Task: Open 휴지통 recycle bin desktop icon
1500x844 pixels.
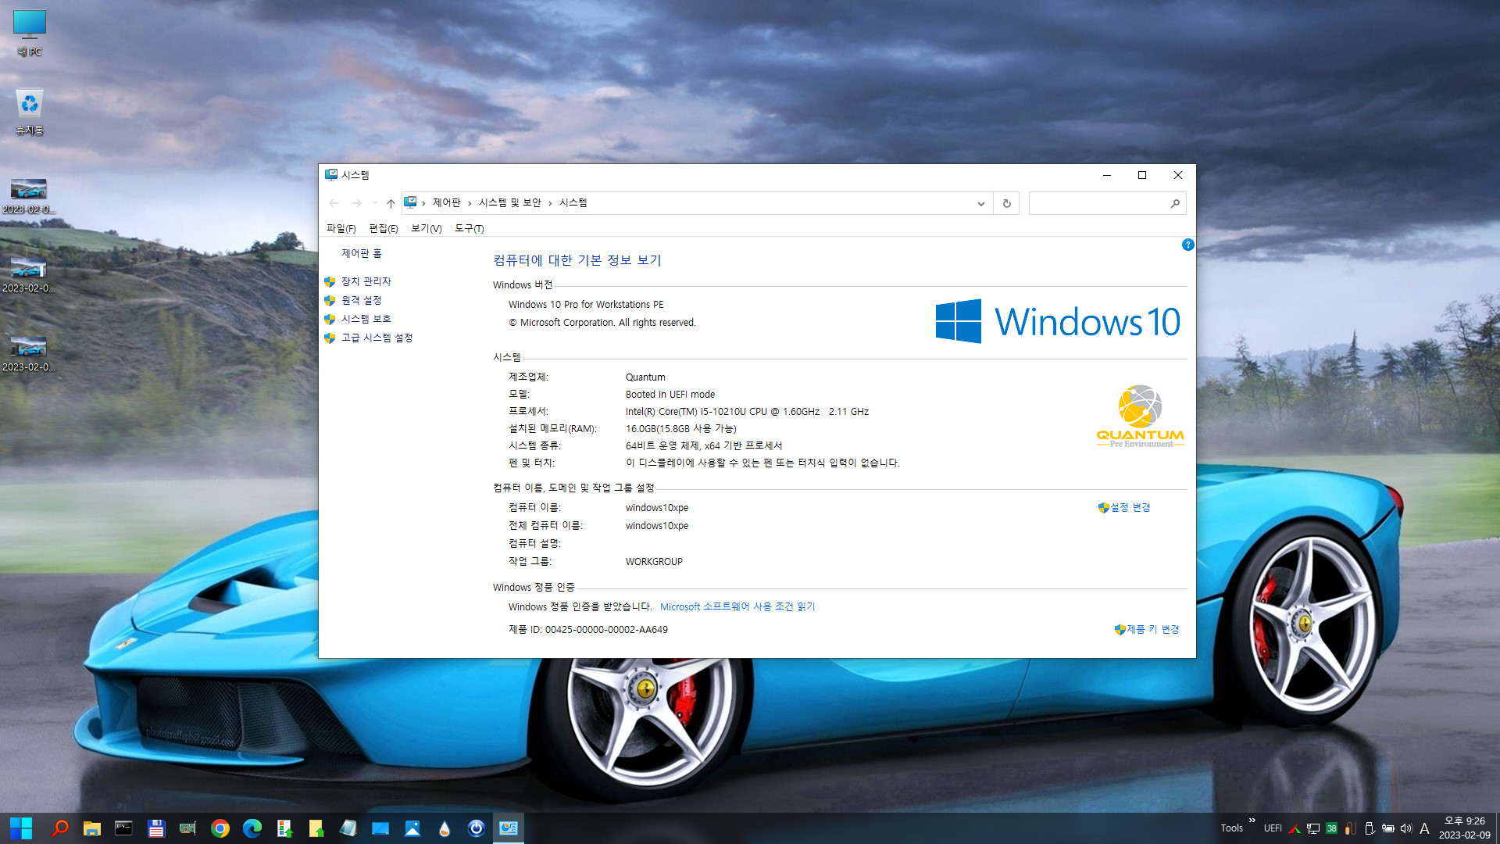Action: click(30, 112)
